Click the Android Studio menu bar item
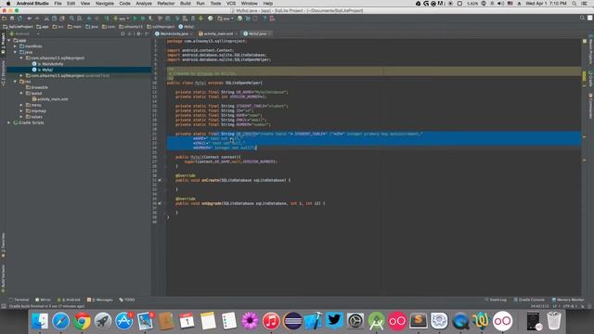Viewport: 594px width, 334px height. pyautogui.click(x=32, y=4)
